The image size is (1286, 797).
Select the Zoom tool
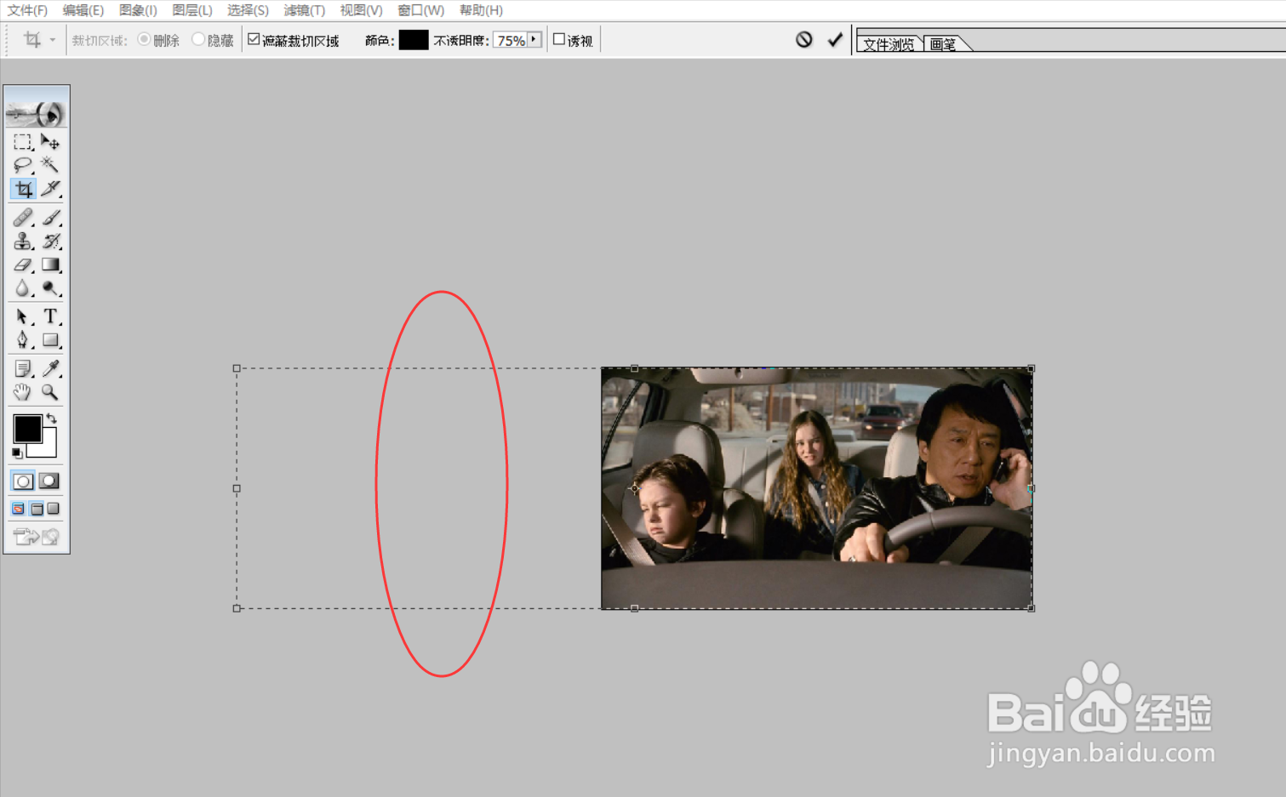pos(50,392)
